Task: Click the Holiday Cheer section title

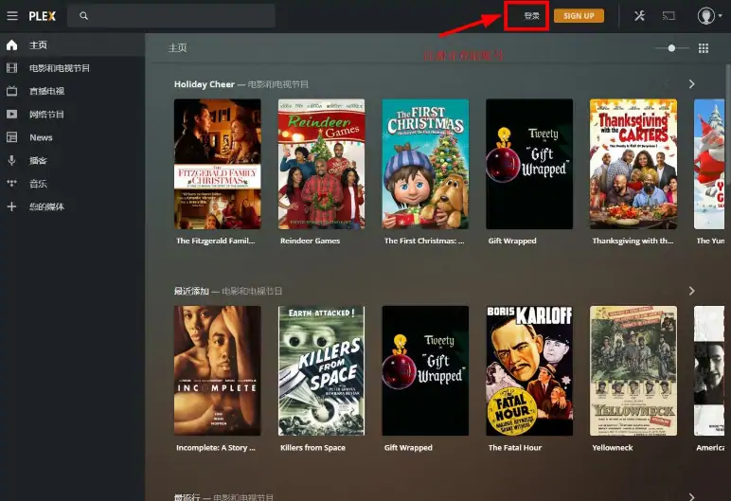Action: pos(205,84)
